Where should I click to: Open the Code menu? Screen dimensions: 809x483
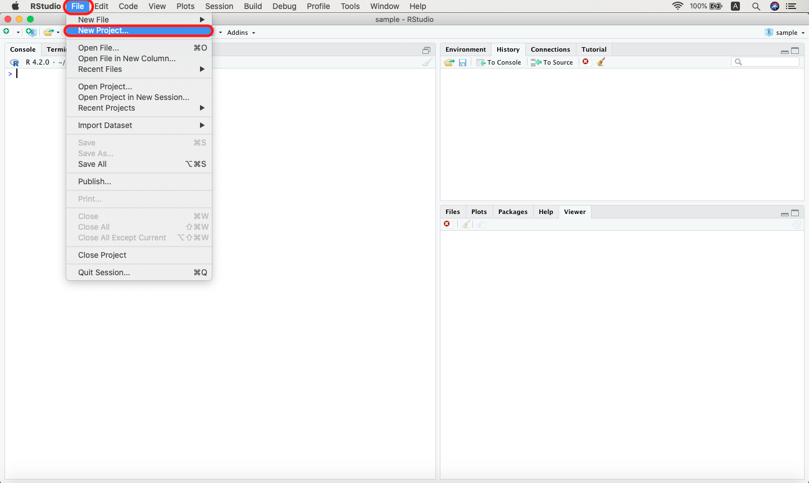pos(128,6)
